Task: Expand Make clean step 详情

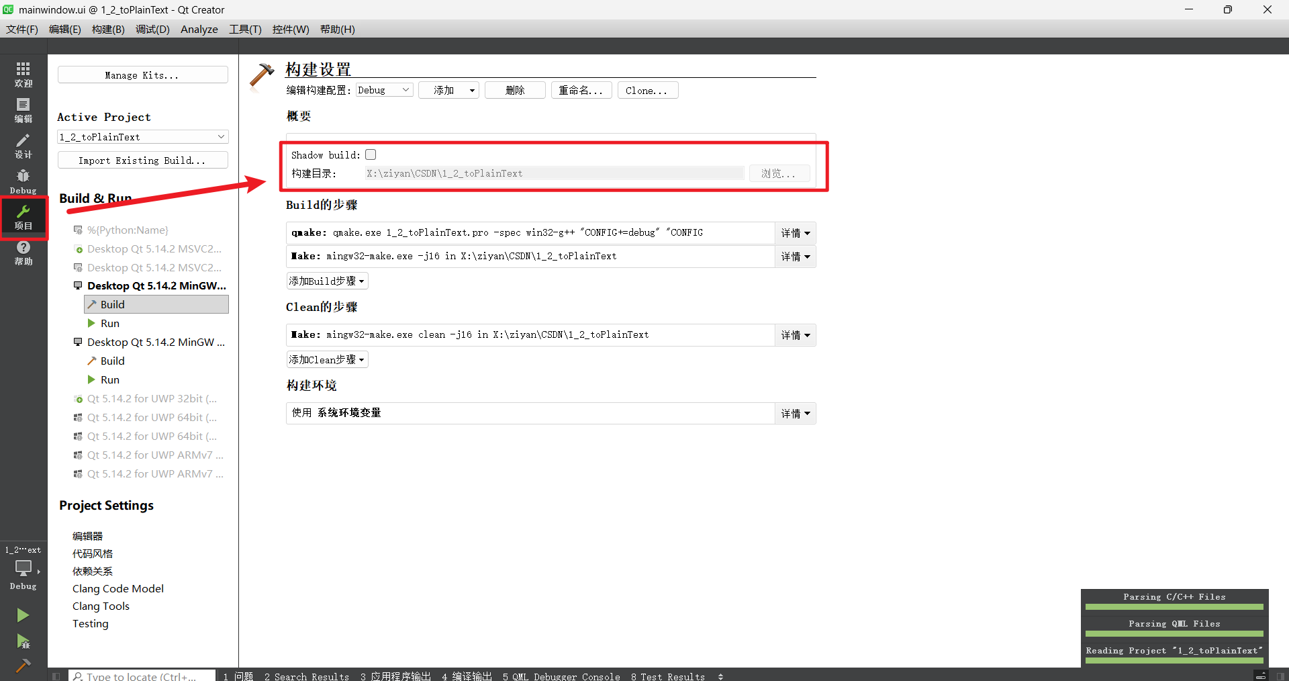Action: click(796, 335)
